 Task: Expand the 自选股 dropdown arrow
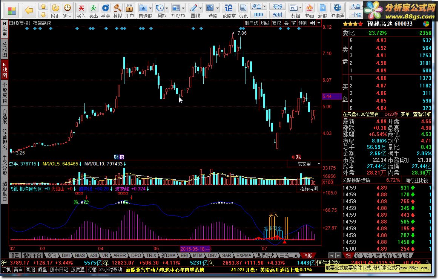click(x=150, y=8)
